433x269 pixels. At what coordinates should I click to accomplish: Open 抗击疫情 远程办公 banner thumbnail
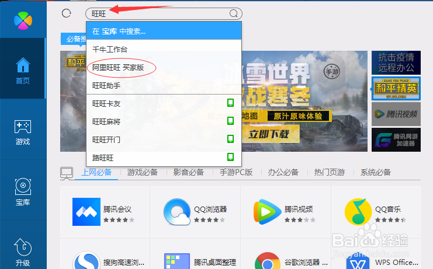pos(396,62)
